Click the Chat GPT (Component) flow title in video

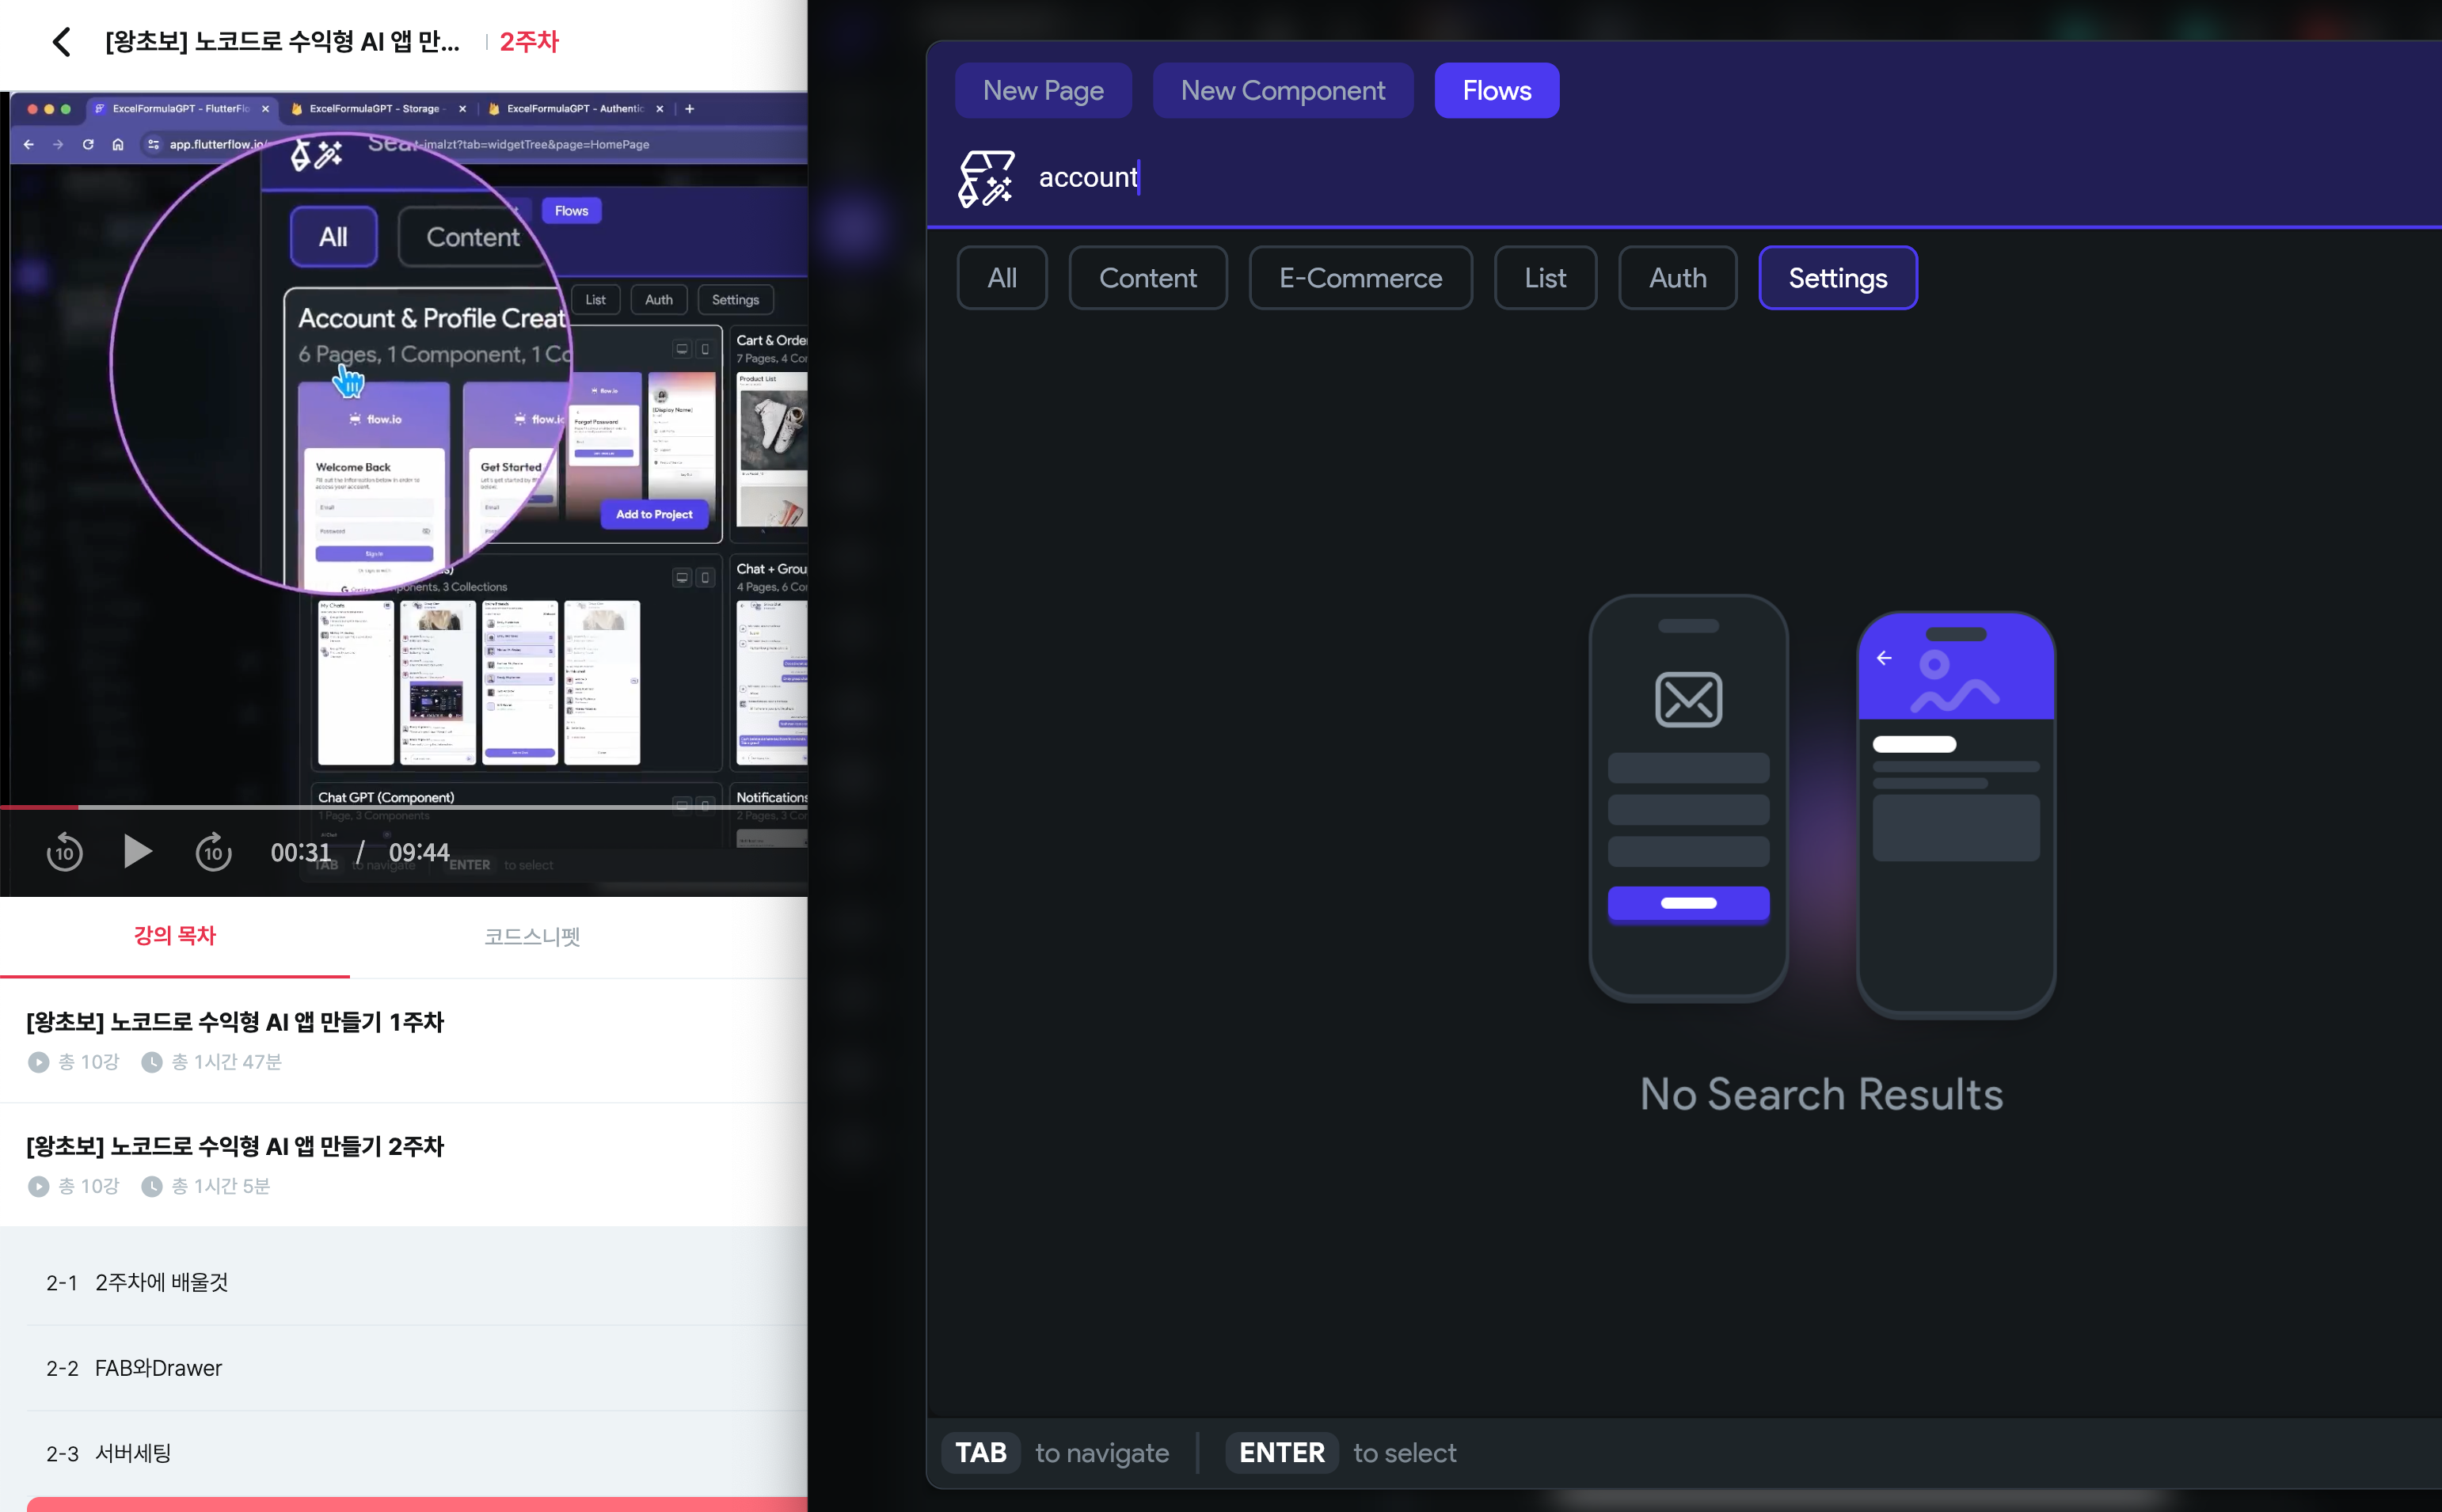386,797
